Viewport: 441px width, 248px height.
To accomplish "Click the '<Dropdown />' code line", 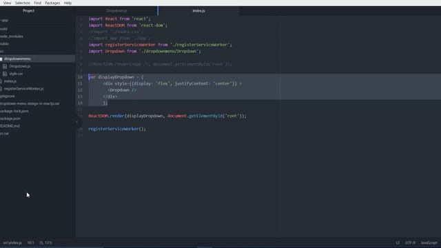I will point(122,90).
